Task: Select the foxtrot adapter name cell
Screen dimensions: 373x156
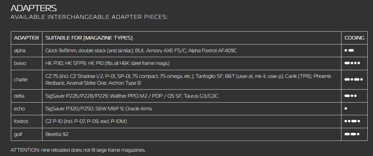Action: pos(21,121)
